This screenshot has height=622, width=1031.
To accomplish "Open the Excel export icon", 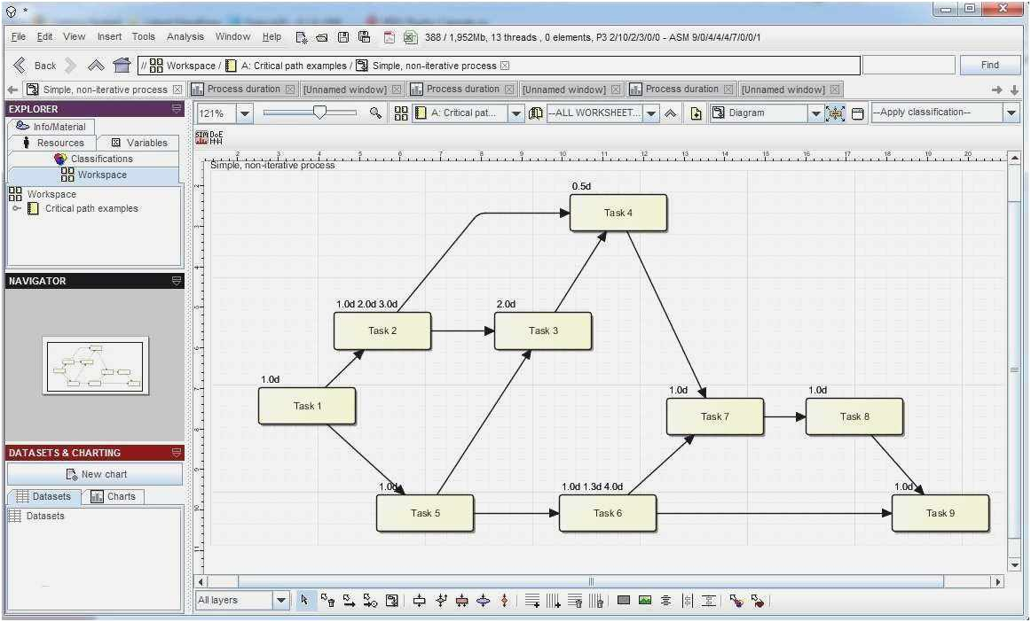I will [409, 36].
